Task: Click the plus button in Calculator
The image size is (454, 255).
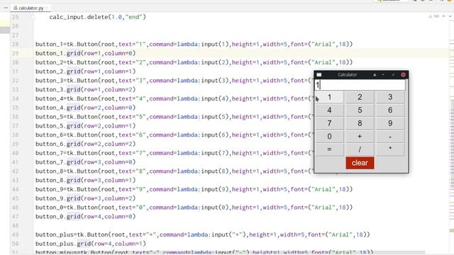Action: (x=360, y=137)
